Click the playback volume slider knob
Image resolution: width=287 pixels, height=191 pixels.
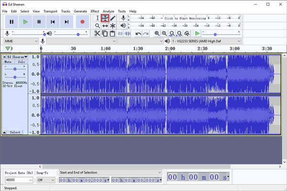(78, 34)
